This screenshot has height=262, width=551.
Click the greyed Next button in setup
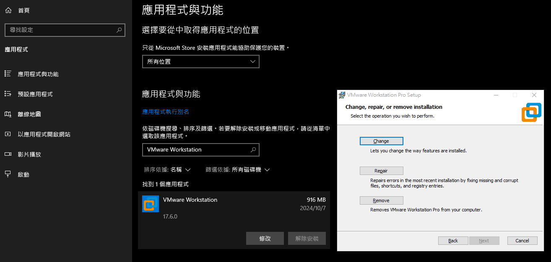pos(484,241)
